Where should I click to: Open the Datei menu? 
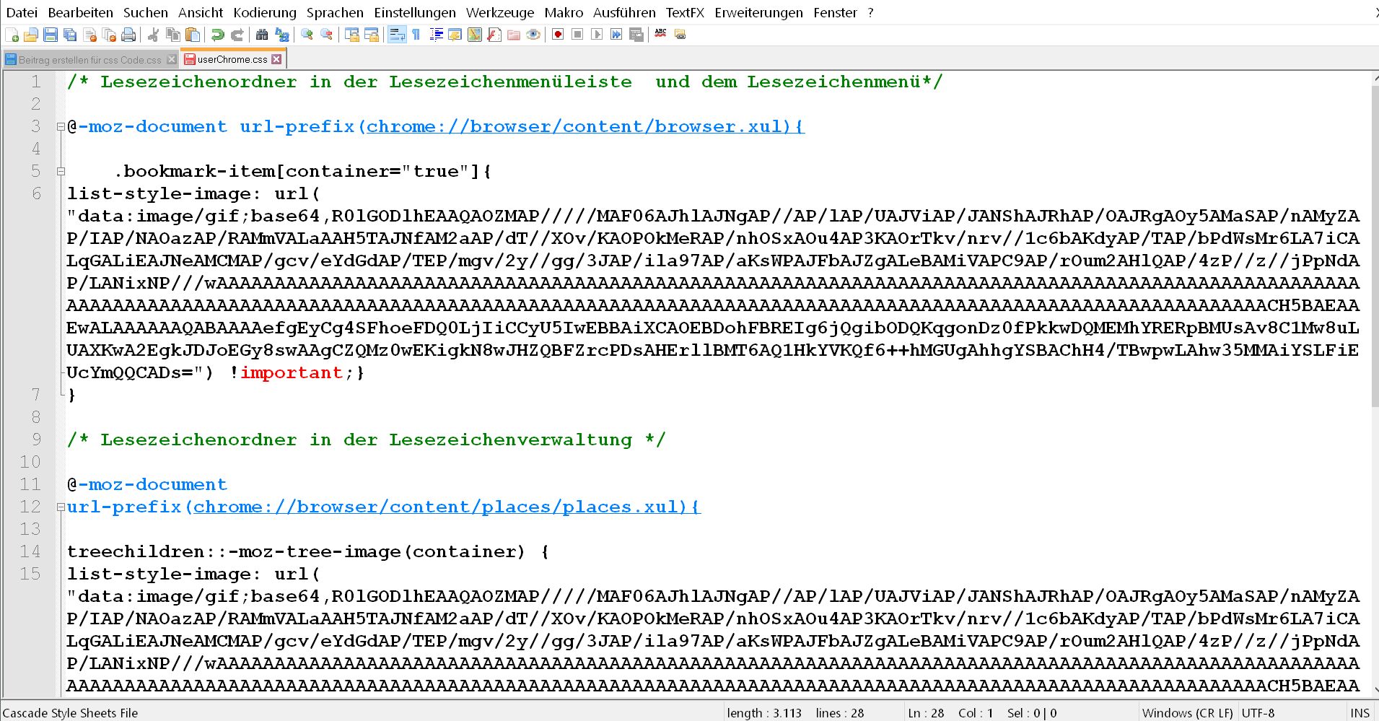point(22,12)
